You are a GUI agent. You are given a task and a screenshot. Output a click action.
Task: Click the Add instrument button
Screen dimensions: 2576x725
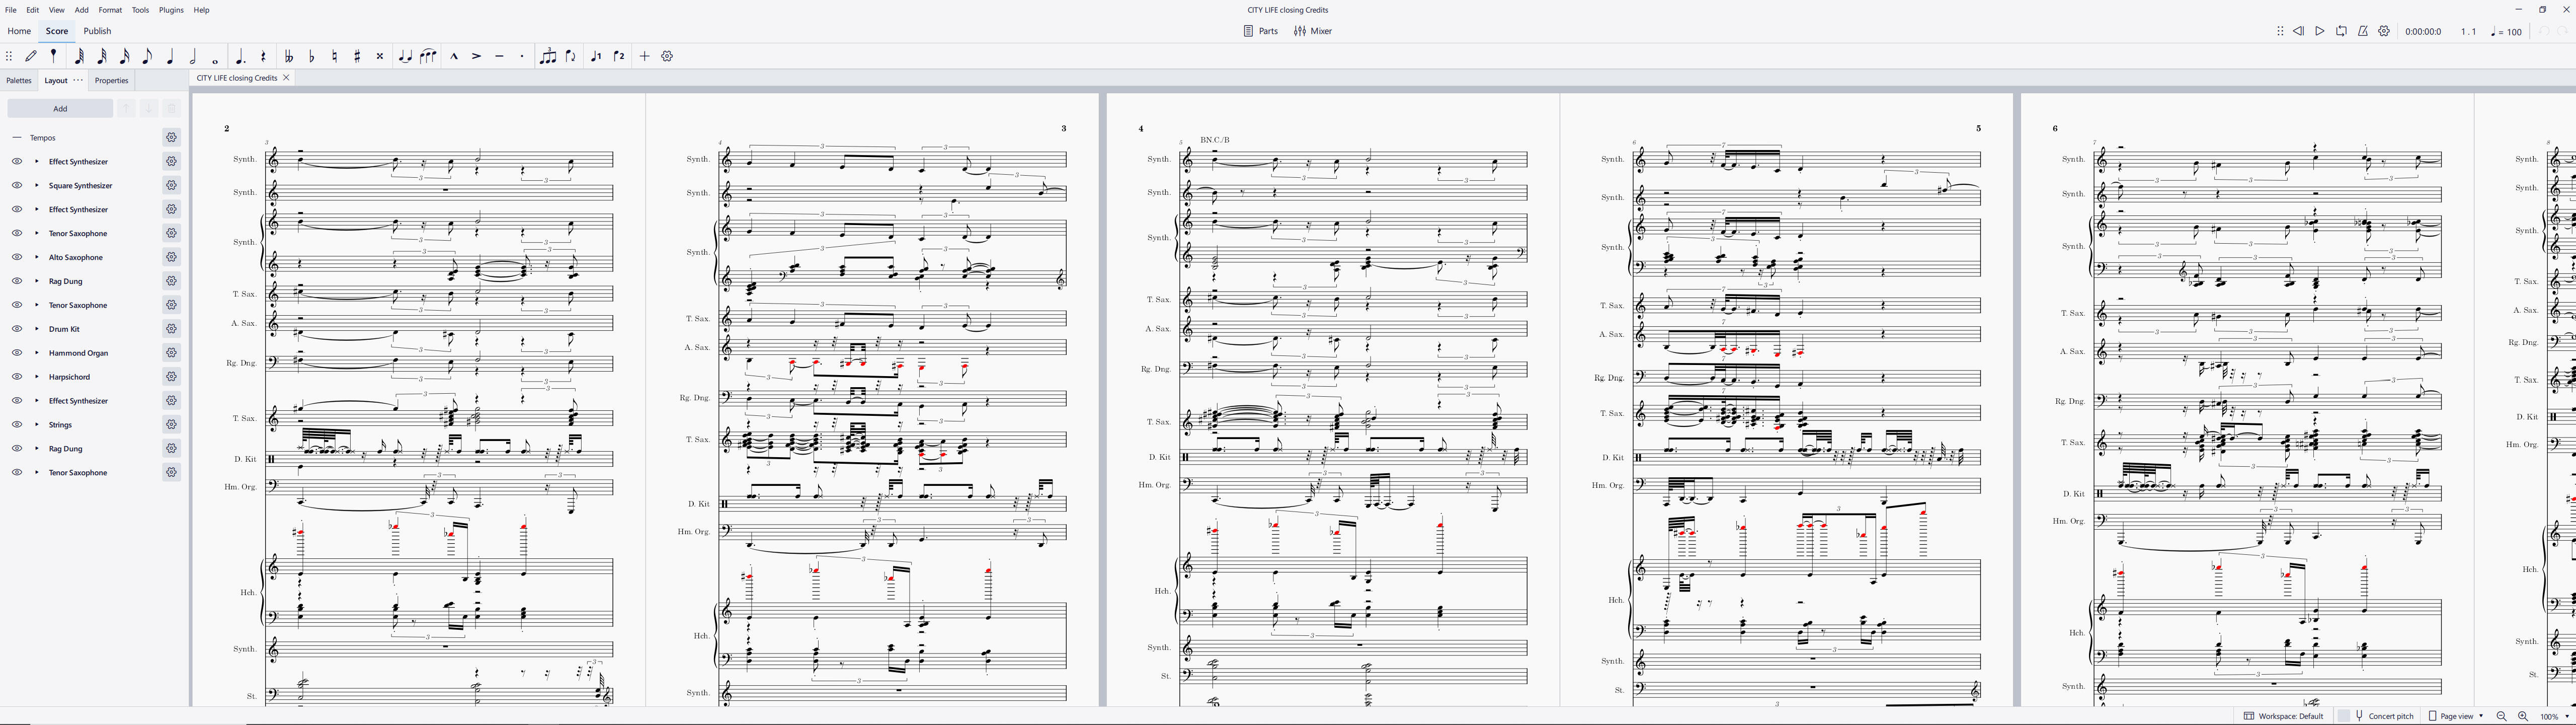click(60, 108)
